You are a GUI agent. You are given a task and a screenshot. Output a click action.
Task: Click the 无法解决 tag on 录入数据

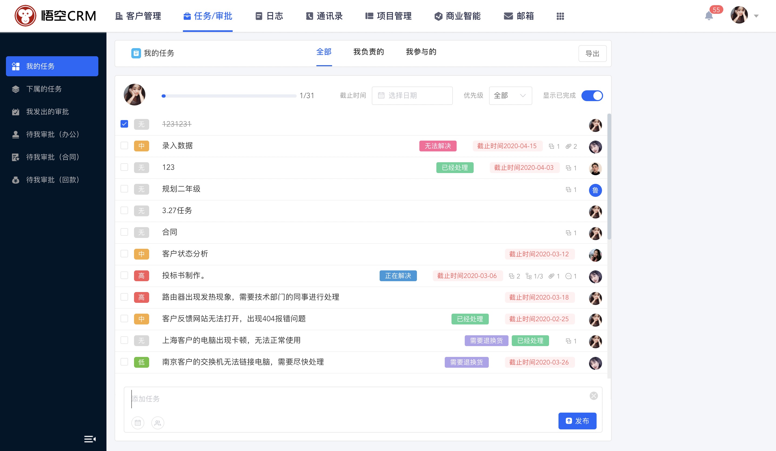(437, 146)
